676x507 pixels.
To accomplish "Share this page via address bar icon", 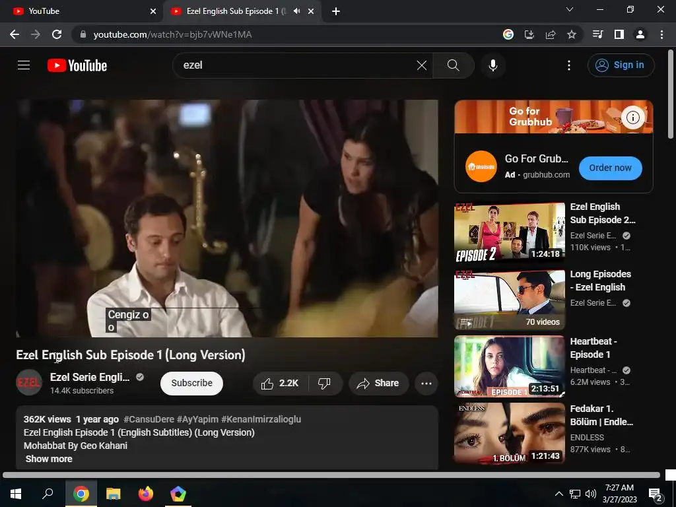I will click(551, 34).
